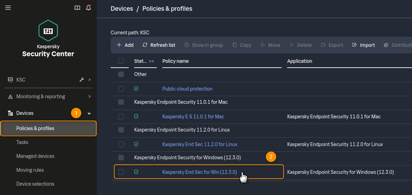Viewport: 412px width, 195px height.
Task: Expand the Status column with double arrows
Action: click(151, 61)
